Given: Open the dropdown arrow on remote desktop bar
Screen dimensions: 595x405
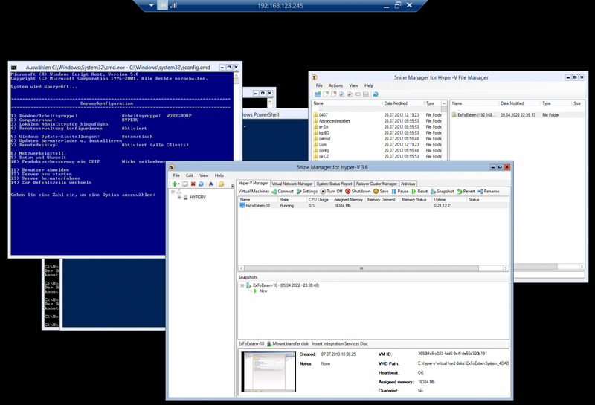Looking at the screenshot, I should (152, 5).
